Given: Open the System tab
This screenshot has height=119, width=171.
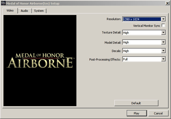Looking at the screenshot, I should [39, 11].
